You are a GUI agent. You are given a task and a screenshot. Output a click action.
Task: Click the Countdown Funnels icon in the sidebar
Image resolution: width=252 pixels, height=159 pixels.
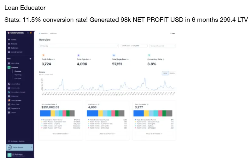9,92
